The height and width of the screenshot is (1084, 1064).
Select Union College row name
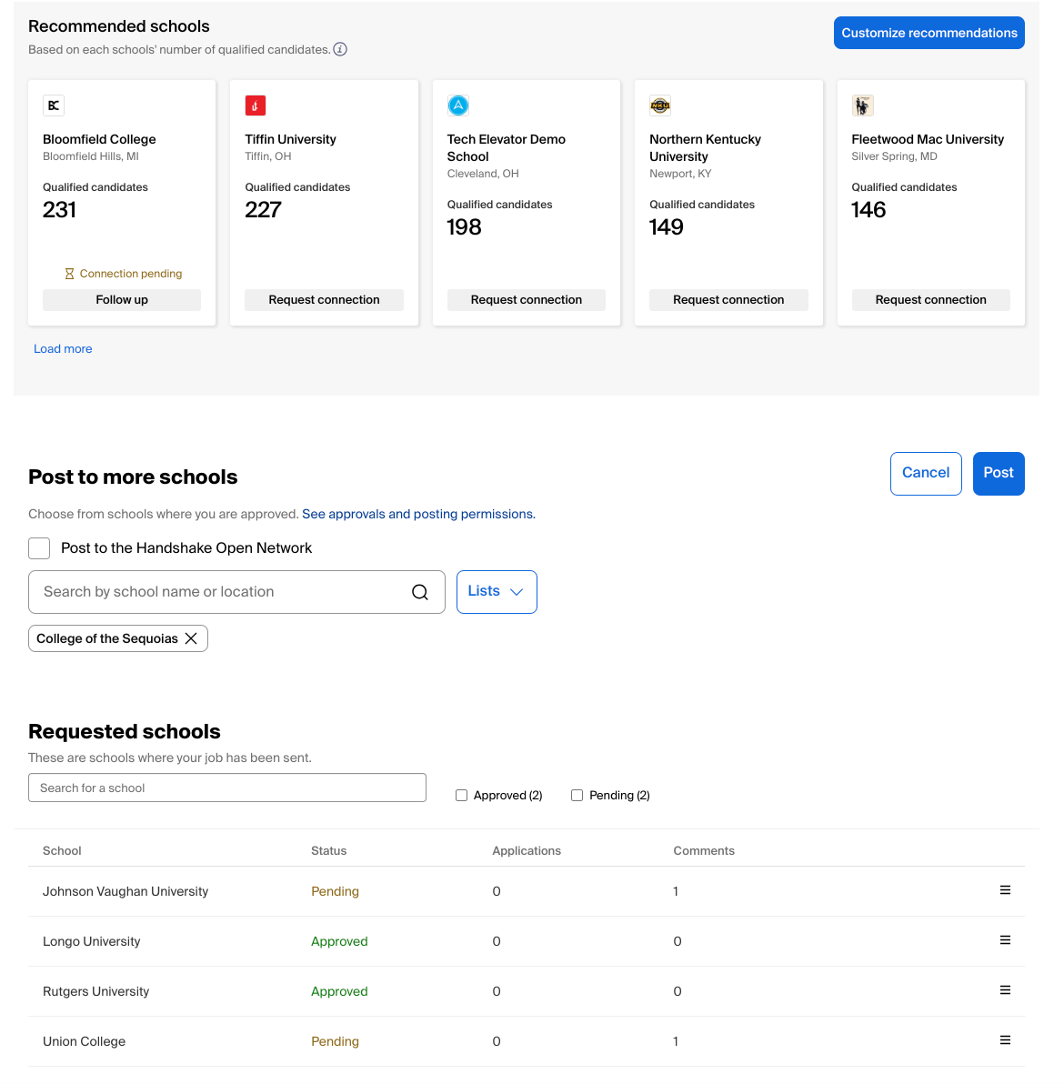coord(85,1041)
